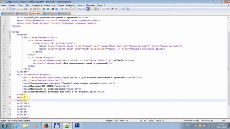The height and width of the screenshot is (129, 230).
Task: Open the Поиск menu
Action: coord(20,5)
